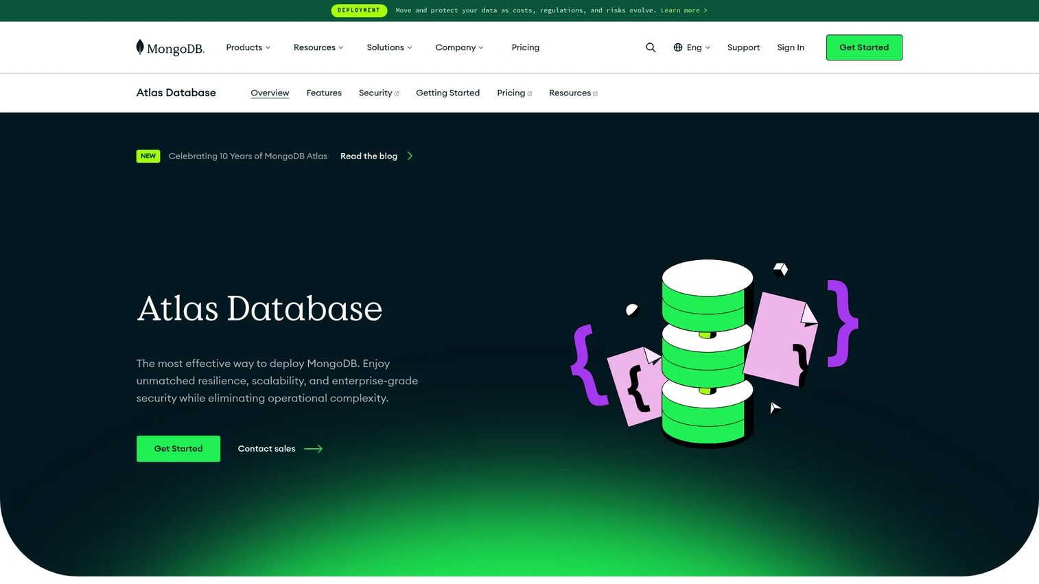Click the globe language icon
The image size is (1039, 584).
pos(678,47)
